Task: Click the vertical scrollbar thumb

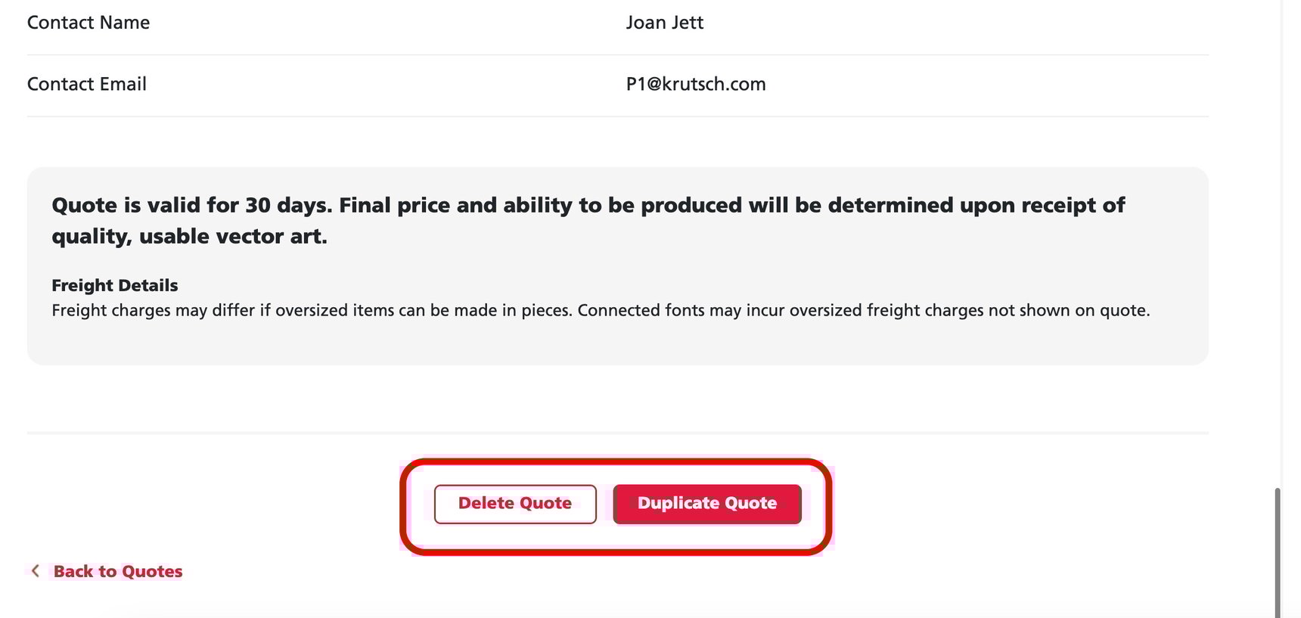Action: 1278,552
